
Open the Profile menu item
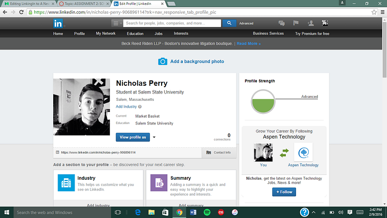click(79, 33)
